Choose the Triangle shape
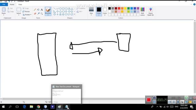 72,9
